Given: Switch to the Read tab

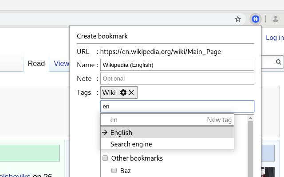Looking at the screenshot, I should (36, 63).
